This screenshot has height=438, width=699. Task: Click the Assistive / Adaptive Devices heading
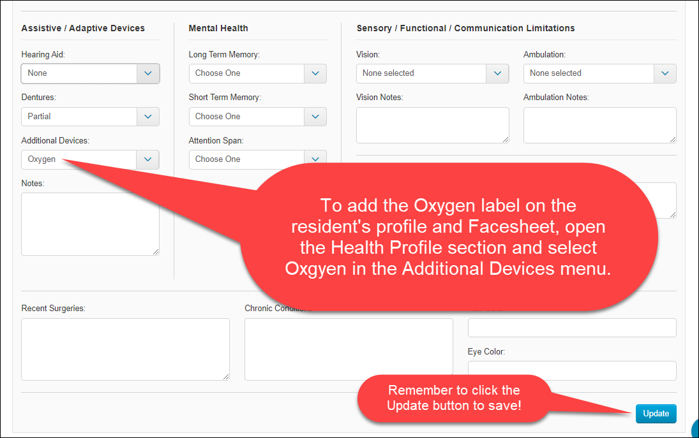pyautogui.click(x=83, y=28)
